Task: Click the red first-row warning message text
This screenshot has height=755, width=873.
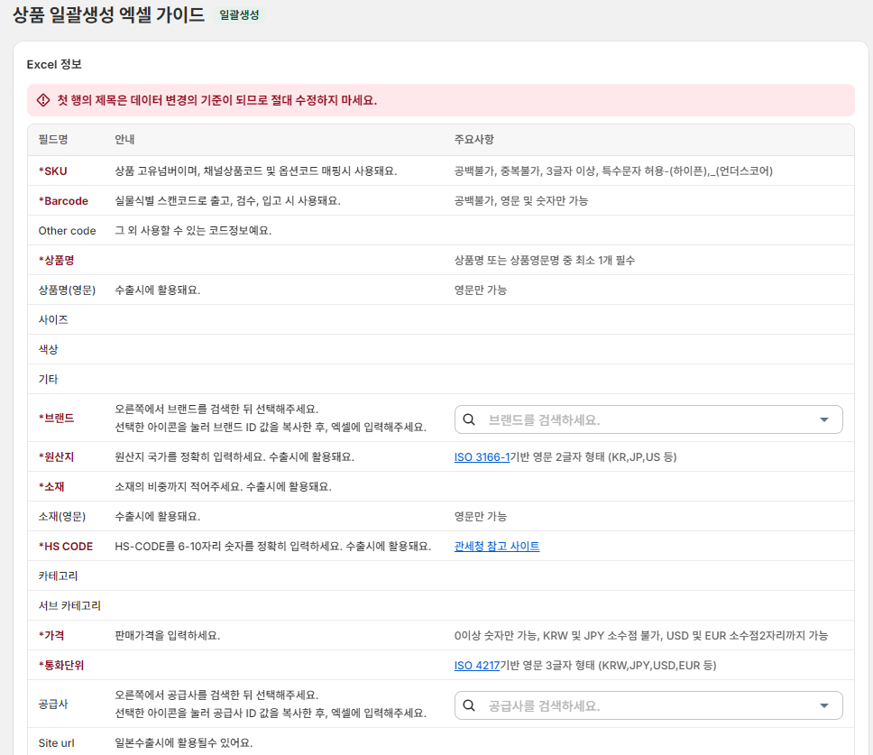Action: [217, 100]
